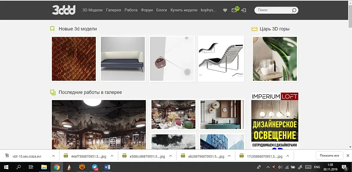Open the notification center icon
The width and height of the screenshot is (352, 172).
(x=344, y=167)
